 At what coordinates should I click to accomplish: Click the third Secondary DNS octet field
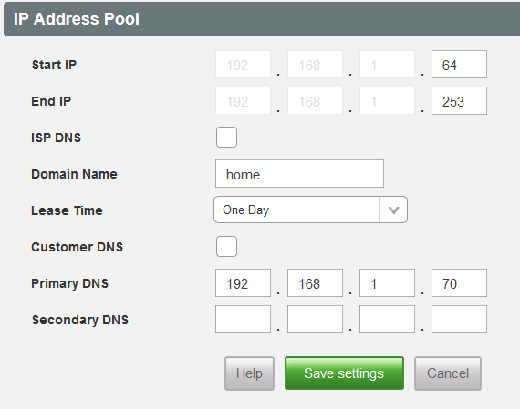[x=387, y=320]
